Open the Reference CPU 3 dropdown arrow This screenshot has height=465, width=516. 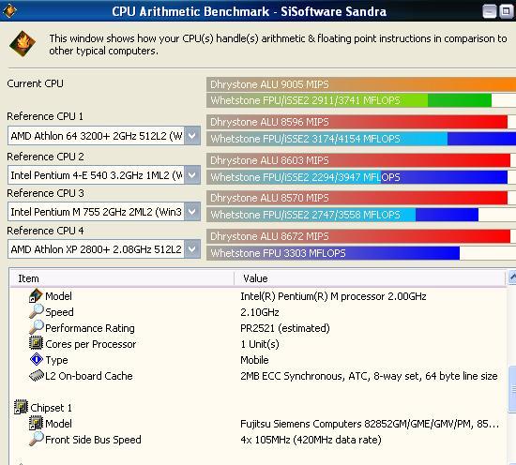[x=191, y=212]
